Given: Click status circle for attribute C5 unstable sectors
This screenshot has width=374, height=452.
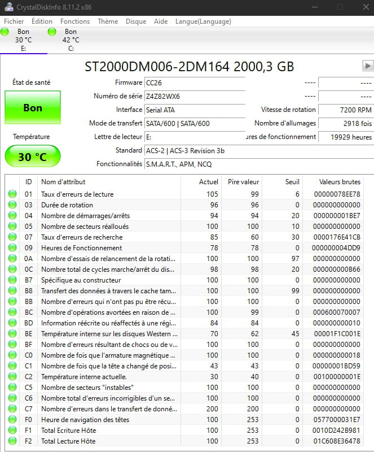Looking at the screenshot, I should [x=12, y=388].
